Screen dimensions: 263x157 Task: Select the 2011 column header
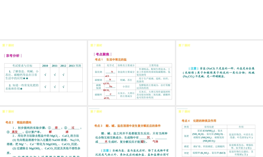pyautogui.click(x=54, y=66)
